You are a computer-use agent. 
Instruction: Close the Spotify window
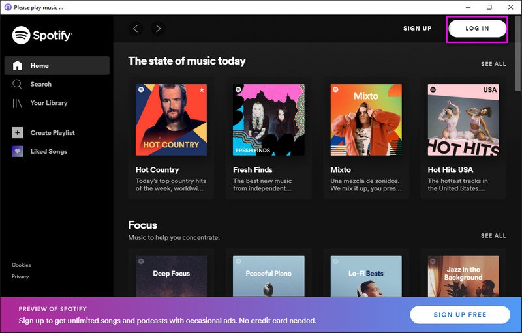point(511,7)
